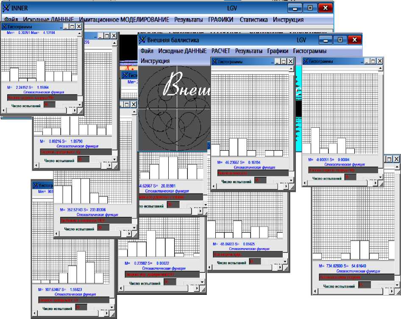The height and width of the screenshot is (319, 401).
Task: Click scroll-down arrow in M=352.52143 histogram window
Action: [134, 228]
